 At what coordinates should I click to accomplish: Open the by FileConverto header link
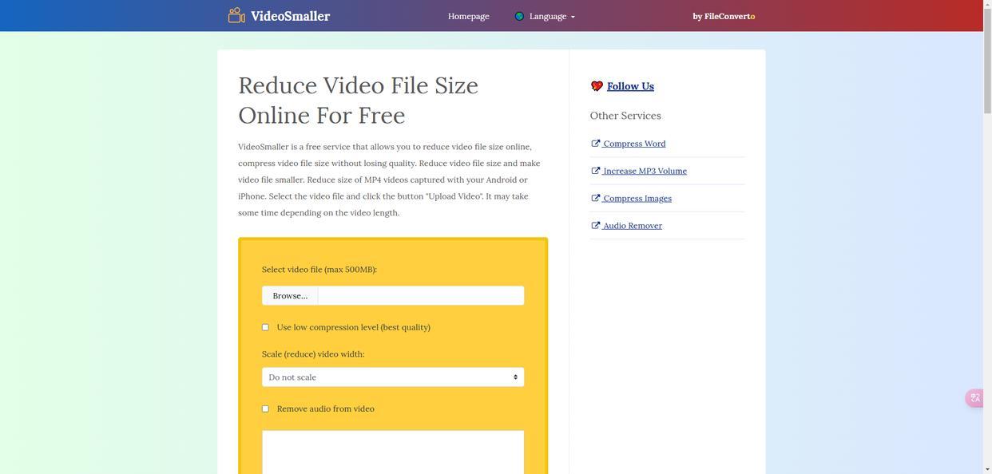[x=723, y=16]
